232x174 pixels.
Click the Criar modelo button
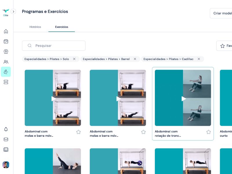pyautogui.click(x=222, y=13)
